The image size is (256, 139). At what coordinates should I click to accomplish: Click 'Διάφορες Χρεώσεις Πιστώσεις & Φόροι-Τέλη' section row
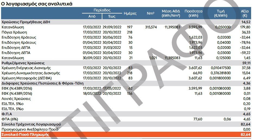click(x=126, y=83)
